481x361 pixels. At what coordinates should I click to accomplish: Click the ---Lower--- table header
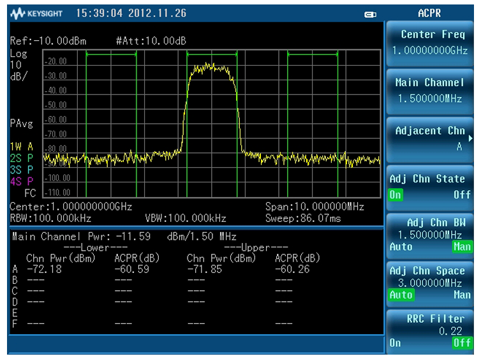pyautogui.click(x=96, y=247)
